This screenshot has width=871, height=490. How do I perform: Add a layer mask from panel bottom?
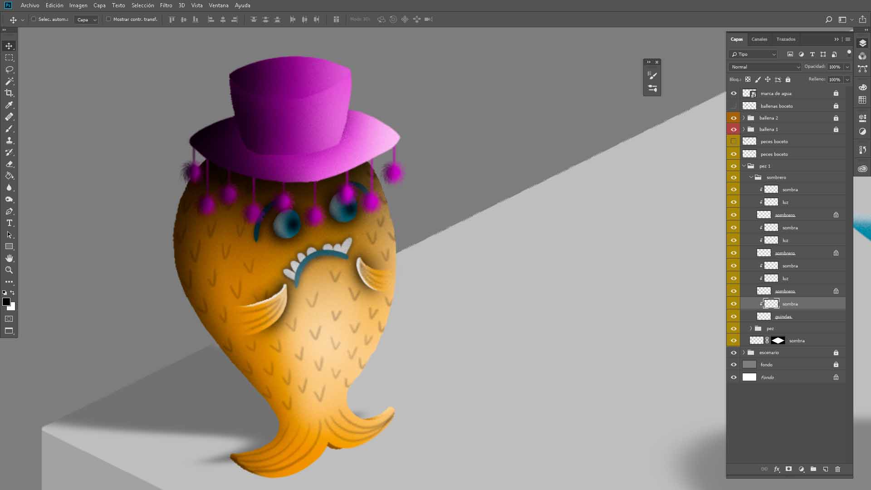tap(788, 469)
